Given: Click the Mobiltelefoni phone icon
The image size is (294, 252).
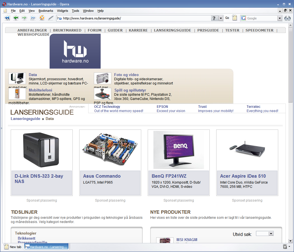Looking at the screenshot, I should [x=17, y=94].
